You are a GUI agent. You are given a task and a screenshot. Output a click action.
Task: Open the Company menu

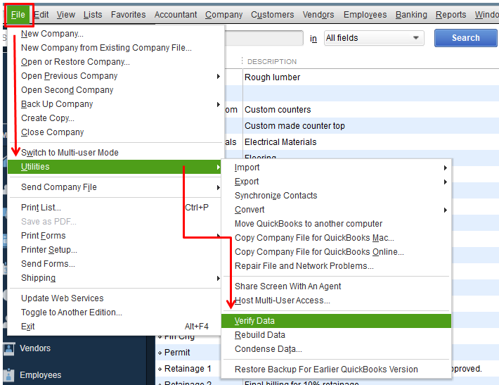coord(223,15)
